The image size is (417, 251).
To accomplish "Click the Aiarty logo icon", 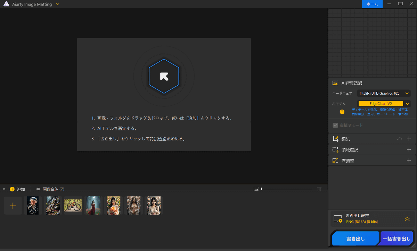I will click(6, 4).
